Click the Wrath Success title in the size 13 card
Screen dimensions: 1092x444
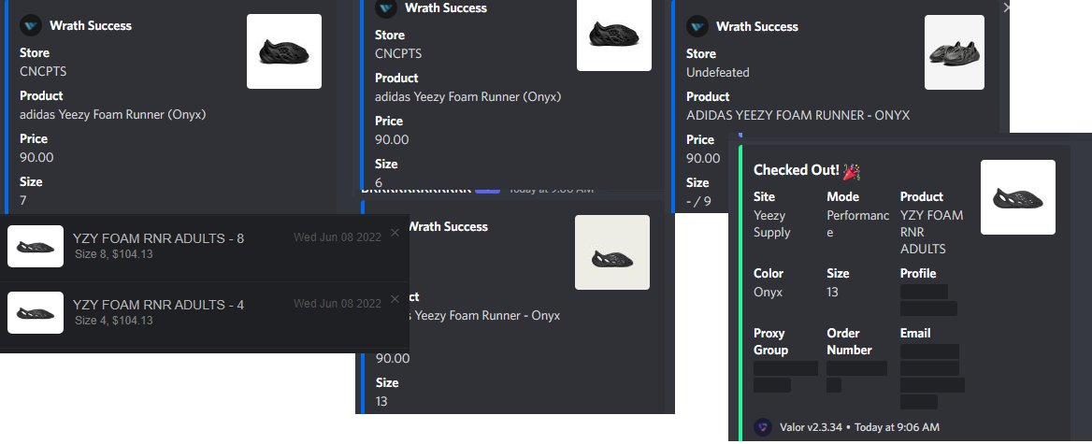[x=446, y=226]
